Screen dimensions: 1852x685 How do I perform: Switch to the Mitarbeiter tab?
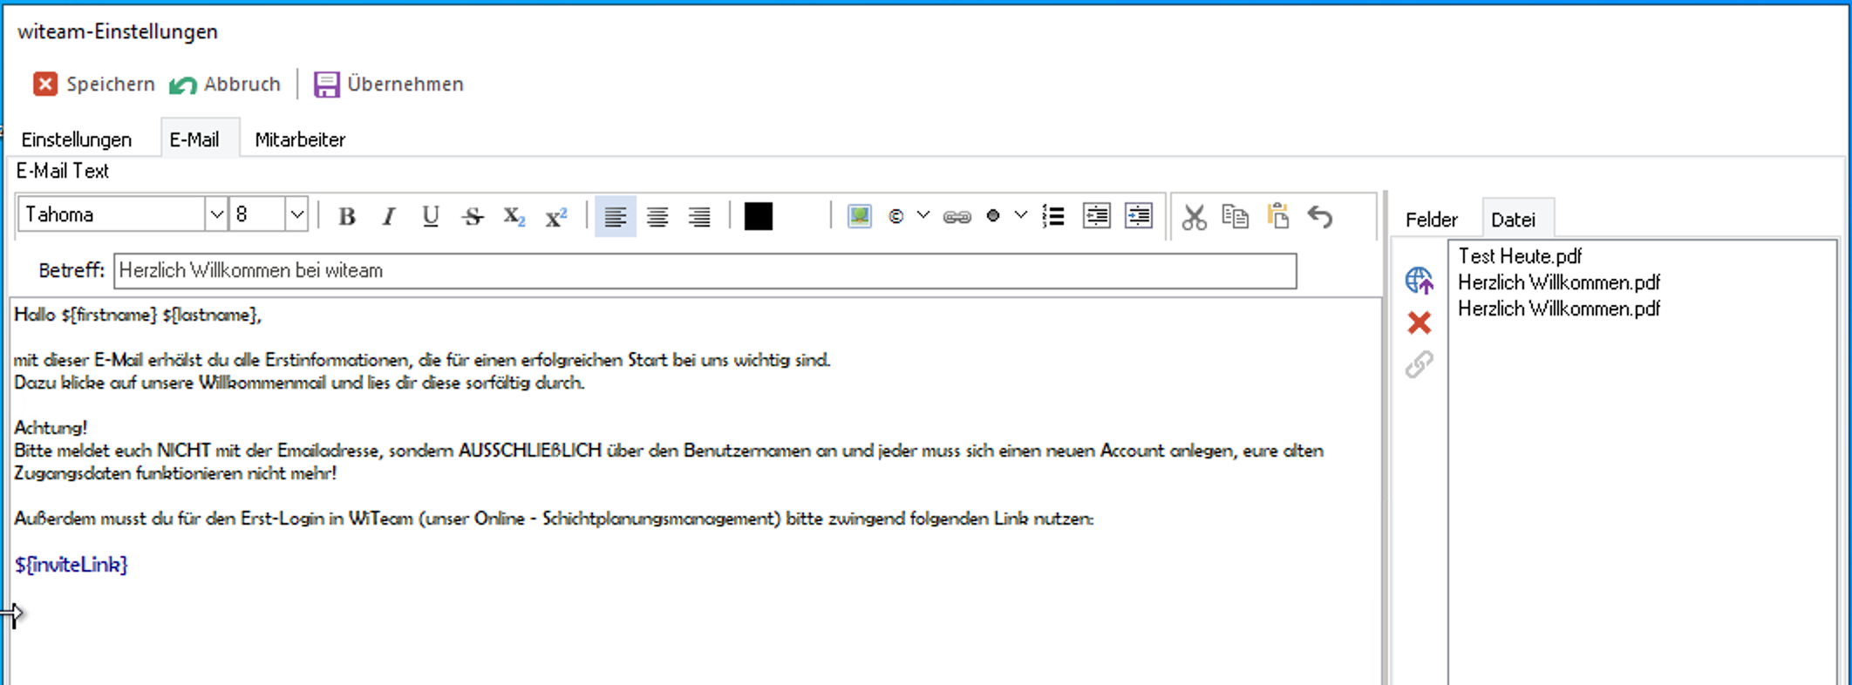coord(300,139)
